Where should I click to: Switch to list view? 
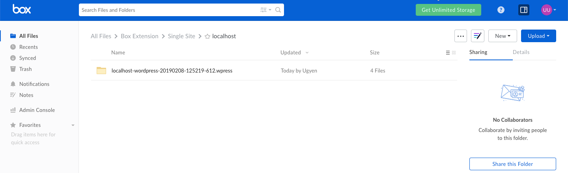click(x=448, y=53)
